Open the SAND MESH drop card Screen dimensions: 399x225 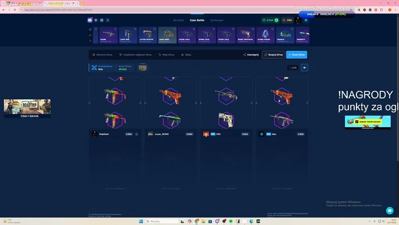pyautogui.click(x=167, y=35)
